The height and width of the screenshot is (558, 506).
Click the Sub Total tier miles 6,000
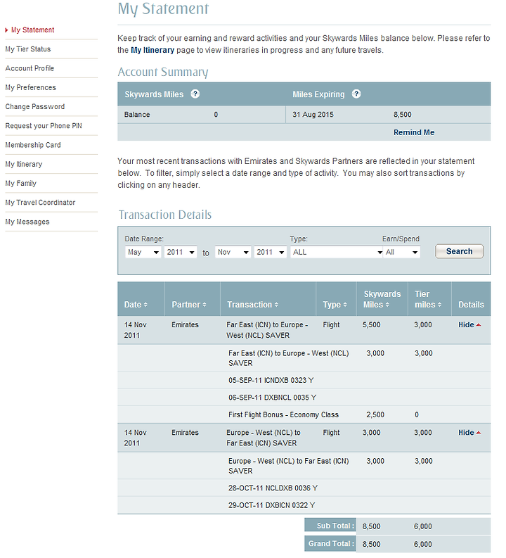click(x=423, y=526)
